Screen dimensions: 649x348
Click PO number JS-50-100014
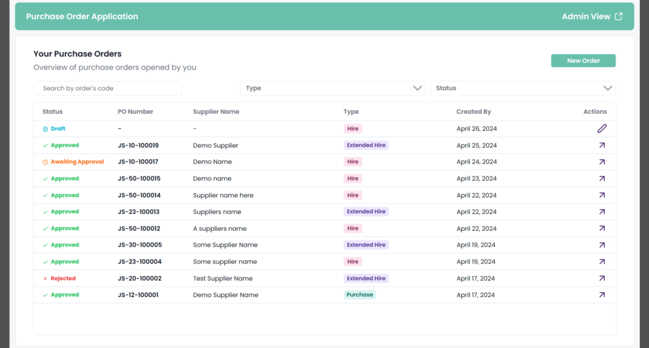pyautogui.click(x=139, y=195)
